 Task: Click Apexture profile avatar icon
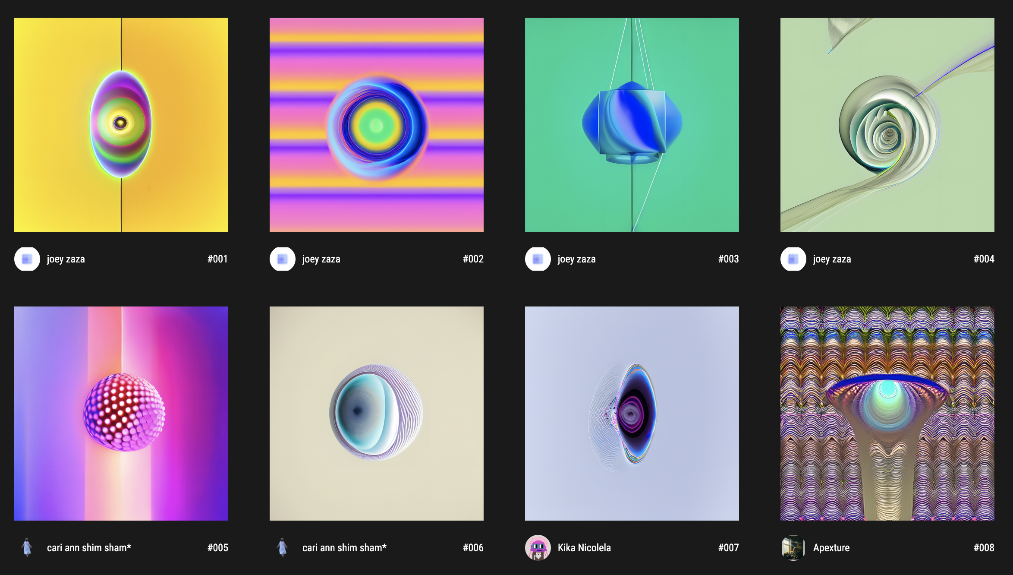pyautogui.click(x=793, y=547)
